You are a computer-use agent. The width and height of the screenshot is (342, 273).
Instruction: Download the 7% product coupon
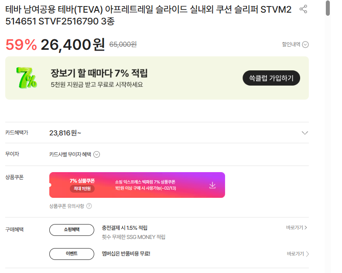coord(212,185)
